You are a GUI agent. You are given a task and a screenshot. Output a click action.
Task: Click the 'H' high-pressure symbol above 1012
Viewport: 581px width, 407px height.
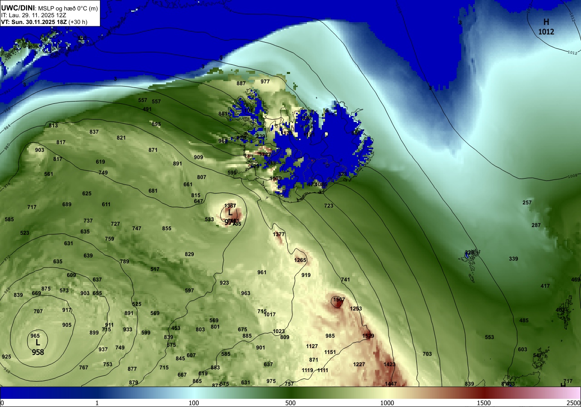tap(547, 22)
